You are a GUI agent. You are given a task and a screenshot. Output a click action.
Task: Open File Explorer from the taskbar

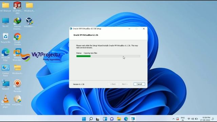(x=119, y=119)
